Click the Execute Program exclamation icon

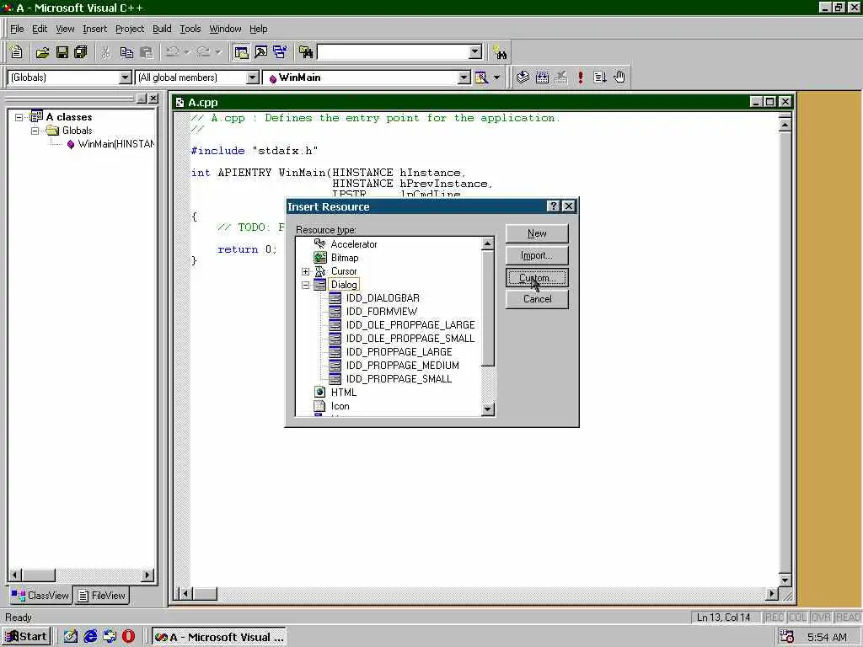(x=581, y=78)
